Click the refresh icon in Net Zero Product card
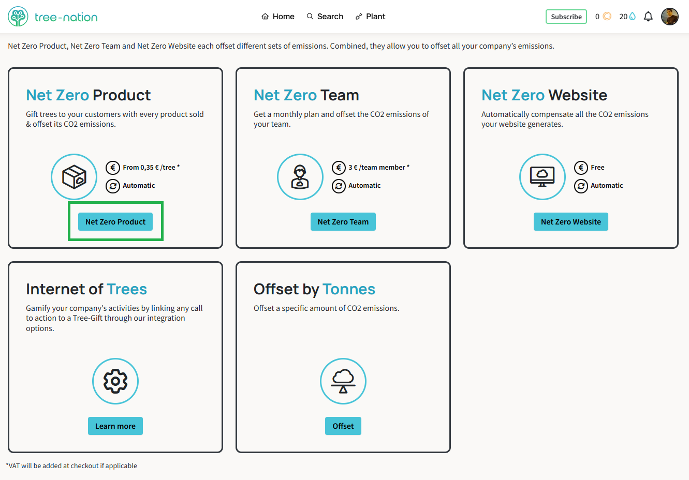Viewport: 689px width, 480px height. coord(113,186)
